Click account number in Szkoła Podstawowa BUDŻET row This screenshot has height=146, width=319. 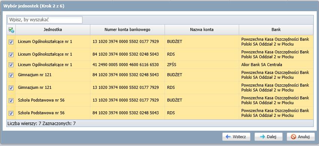[127, 100]
